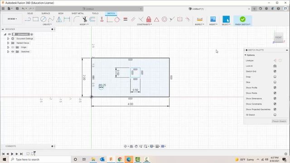Apply the Parallel constraint

pos(133,19)
